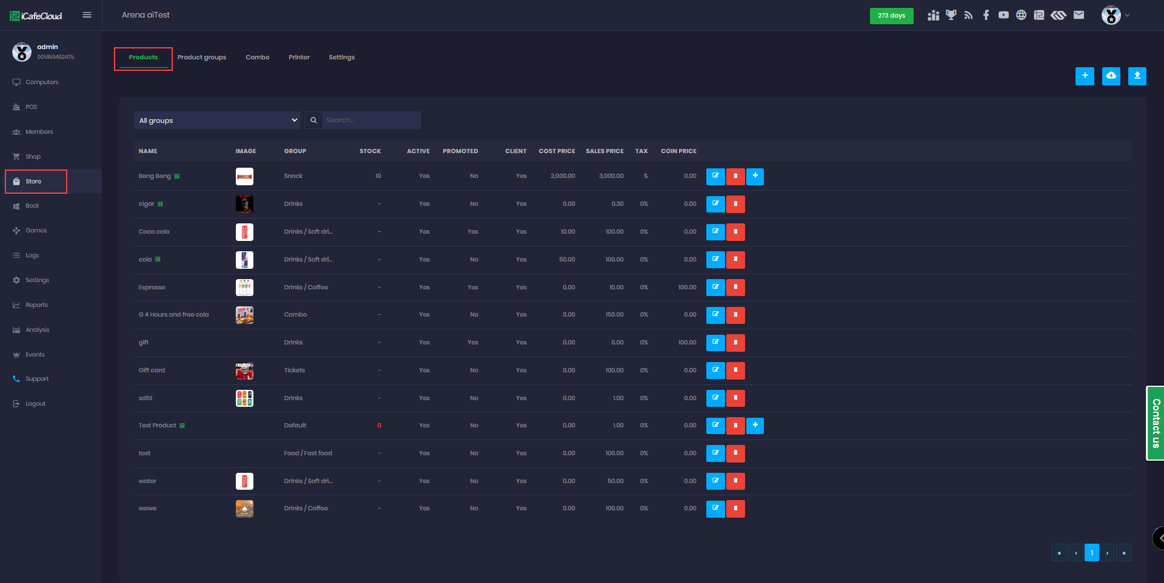Open the Facebook icon link

(x=986, y=15)
